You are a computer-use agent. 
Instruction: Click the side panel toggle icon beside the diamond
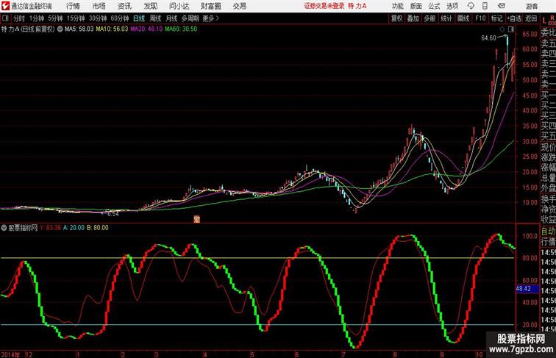[511, 29]
